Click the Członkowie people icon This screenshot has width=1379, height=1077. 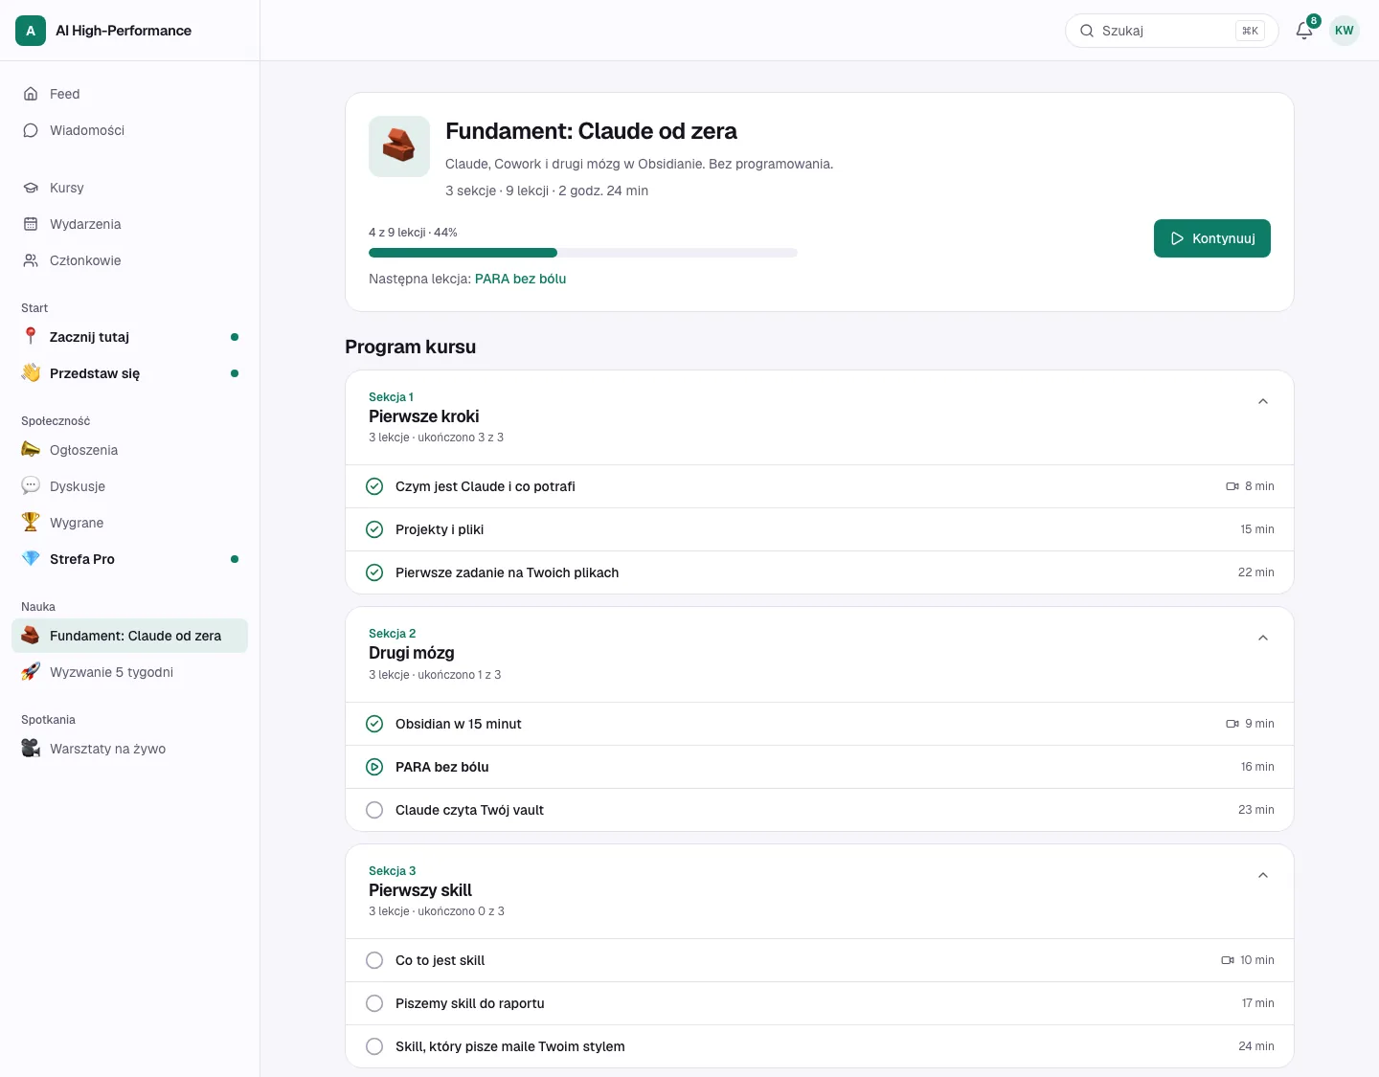(31, 260)
